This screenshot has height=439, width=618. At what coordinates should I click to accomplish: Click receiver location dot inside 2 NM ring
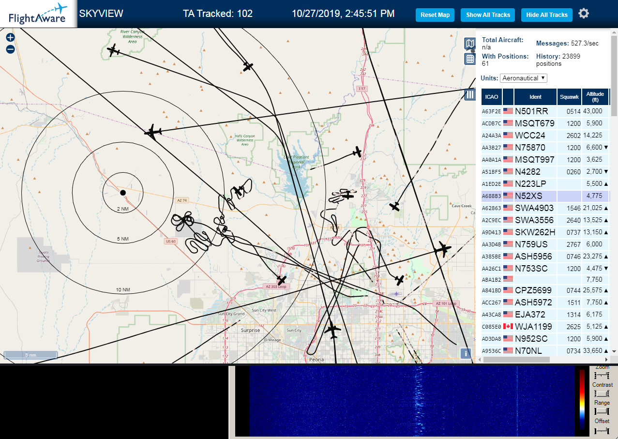click(123, 193)
